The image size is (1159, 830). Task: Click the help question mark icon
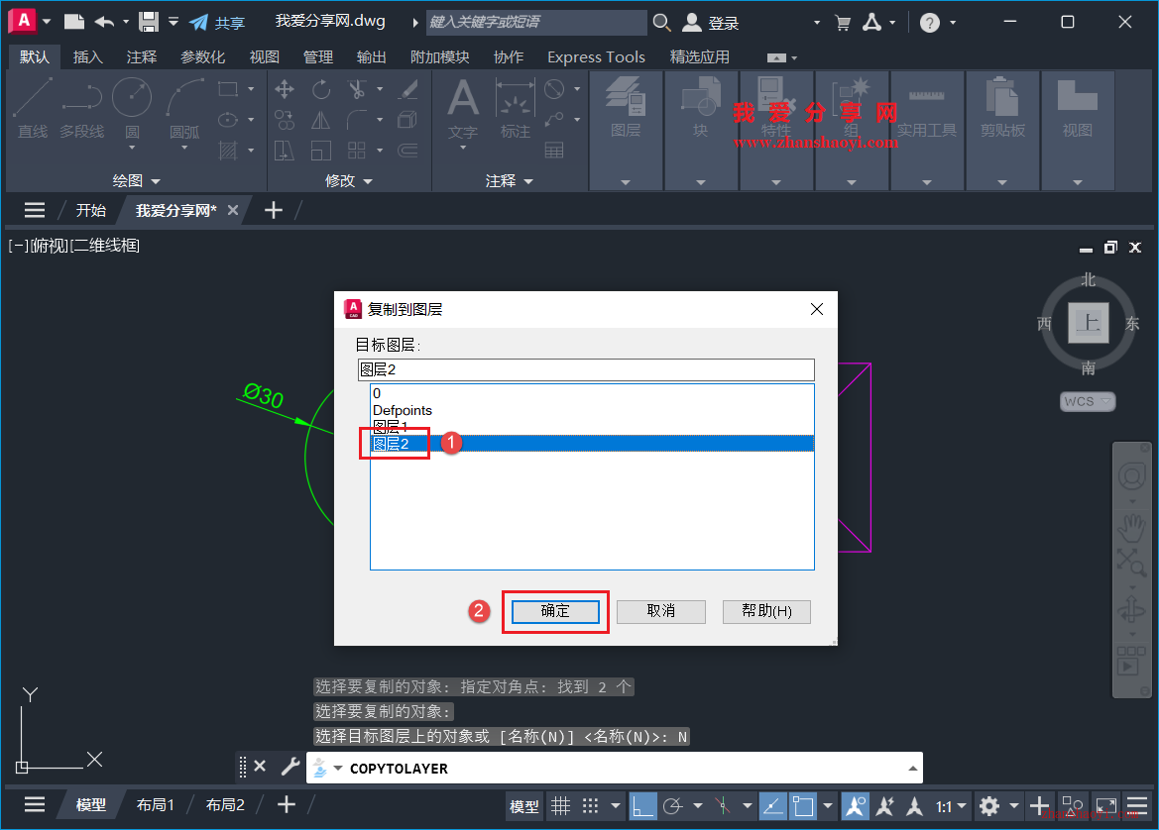coord(929,23)
